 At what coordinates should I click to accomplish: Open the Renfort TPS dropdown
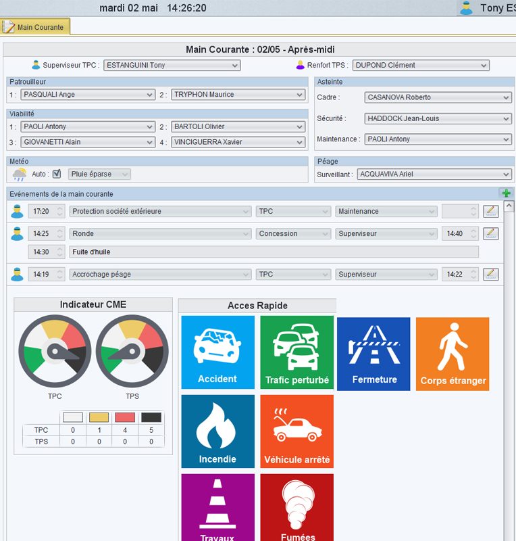pyautogui.click(x=419, y=66)
